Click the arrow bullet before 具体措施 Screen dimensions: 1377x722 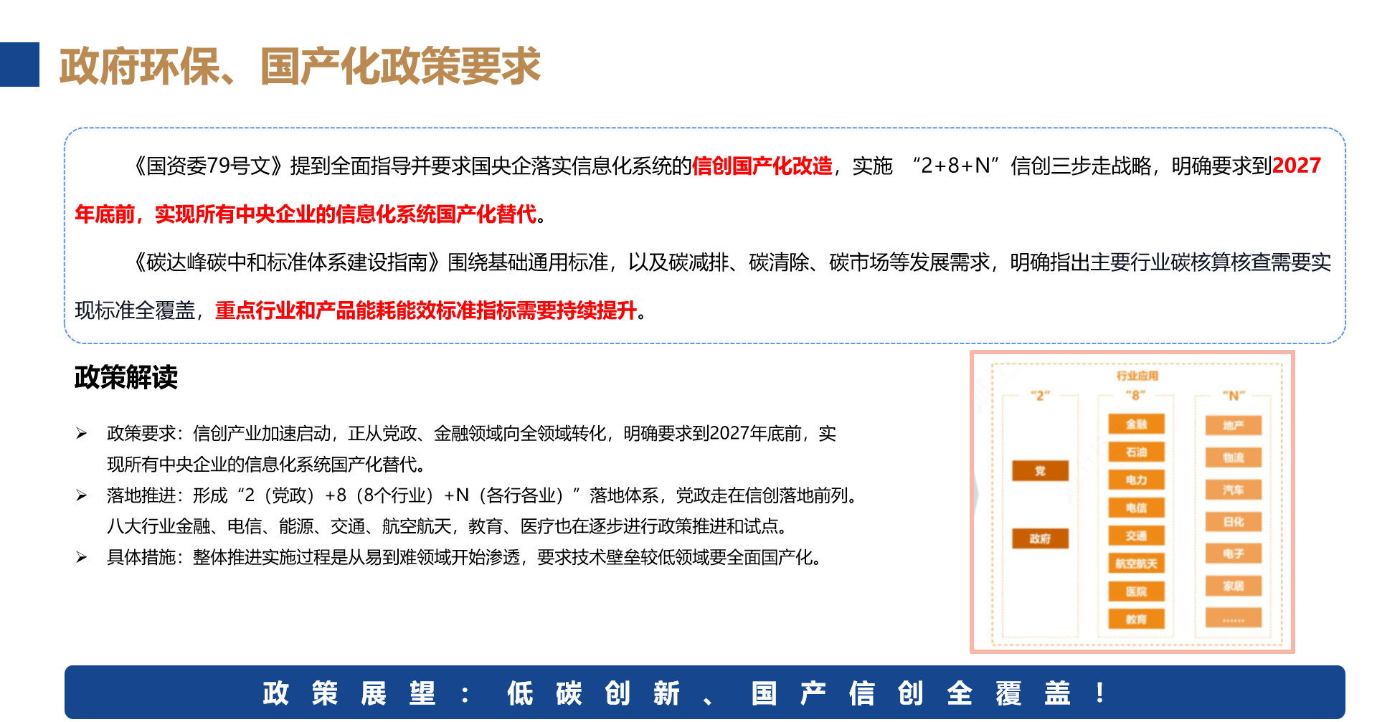click(82, 557)
